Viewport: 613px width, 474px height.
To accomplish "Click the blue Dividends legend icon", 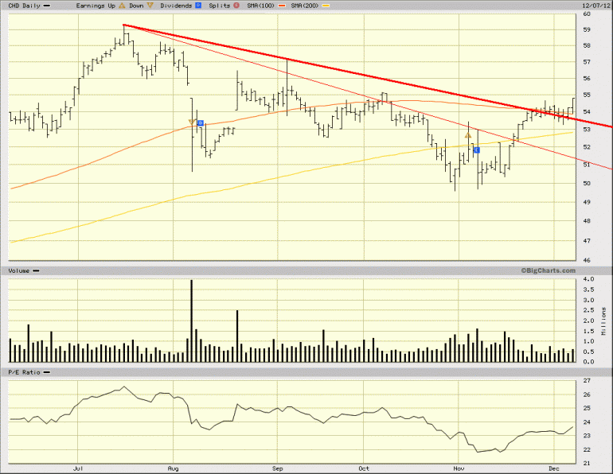I will point(198,6).
